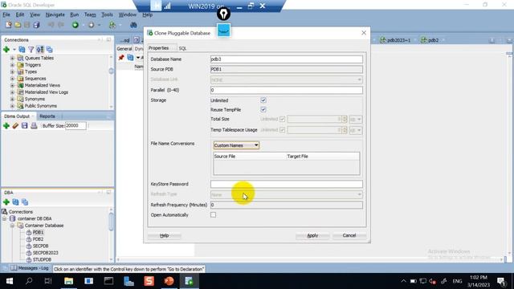Expand the Queues Tables tree node
This screenshot has width=514, height=289.
[x=12, y=58]
